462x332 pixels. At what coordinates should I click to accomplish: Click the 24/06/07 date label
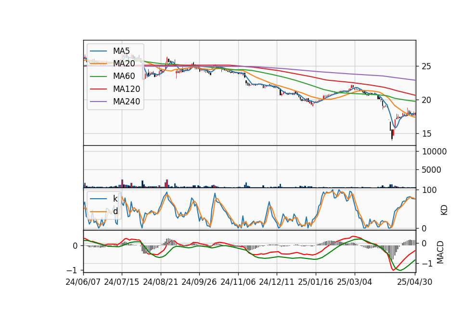coord(83,282)
